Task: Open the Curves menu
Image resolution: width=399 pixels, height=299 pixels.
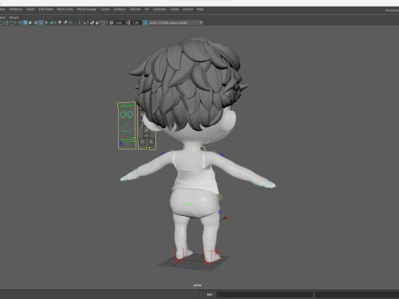Action: click(105, 9)
